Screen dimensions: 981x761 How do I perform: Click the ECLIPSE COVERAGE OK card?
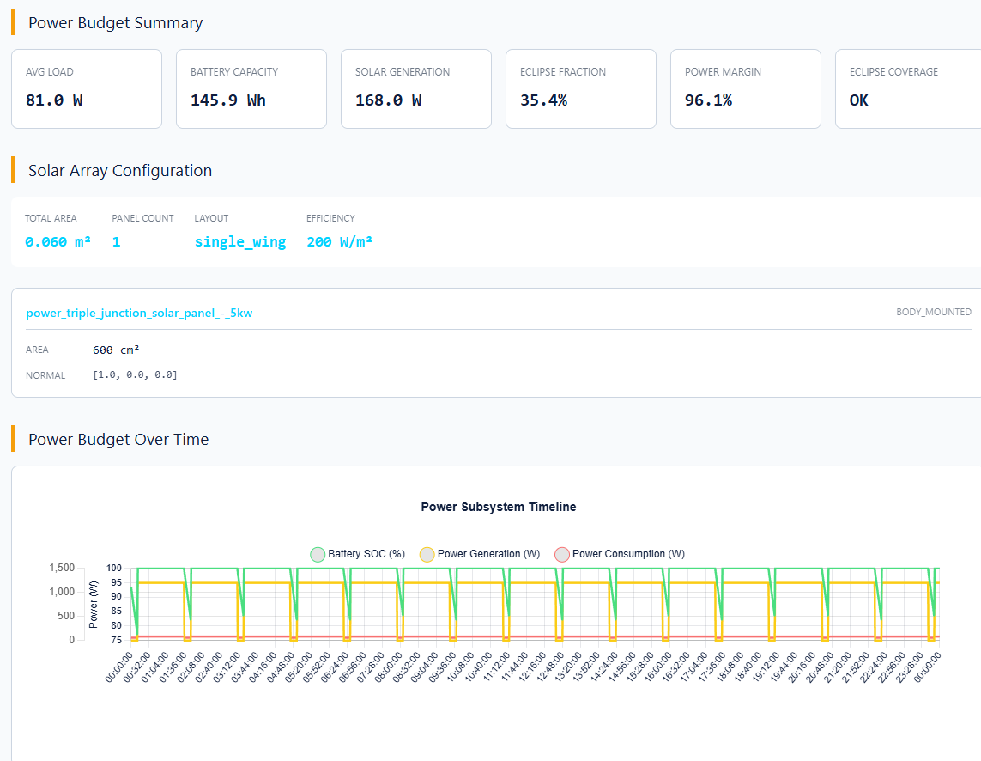(907, 88)
